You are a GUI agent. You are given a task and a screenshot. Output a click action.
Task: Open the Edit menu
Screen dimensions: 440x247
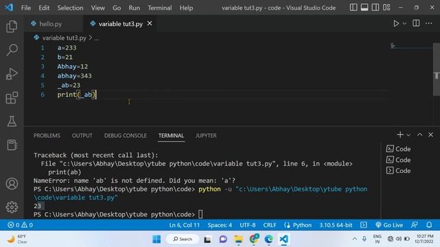(x=44, y=8)
